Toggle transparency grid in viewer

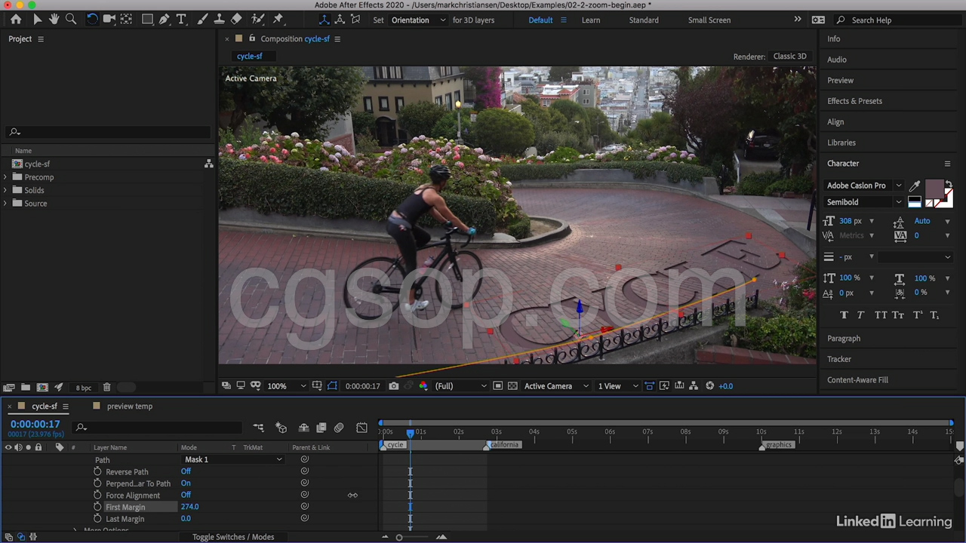(512, 386)
